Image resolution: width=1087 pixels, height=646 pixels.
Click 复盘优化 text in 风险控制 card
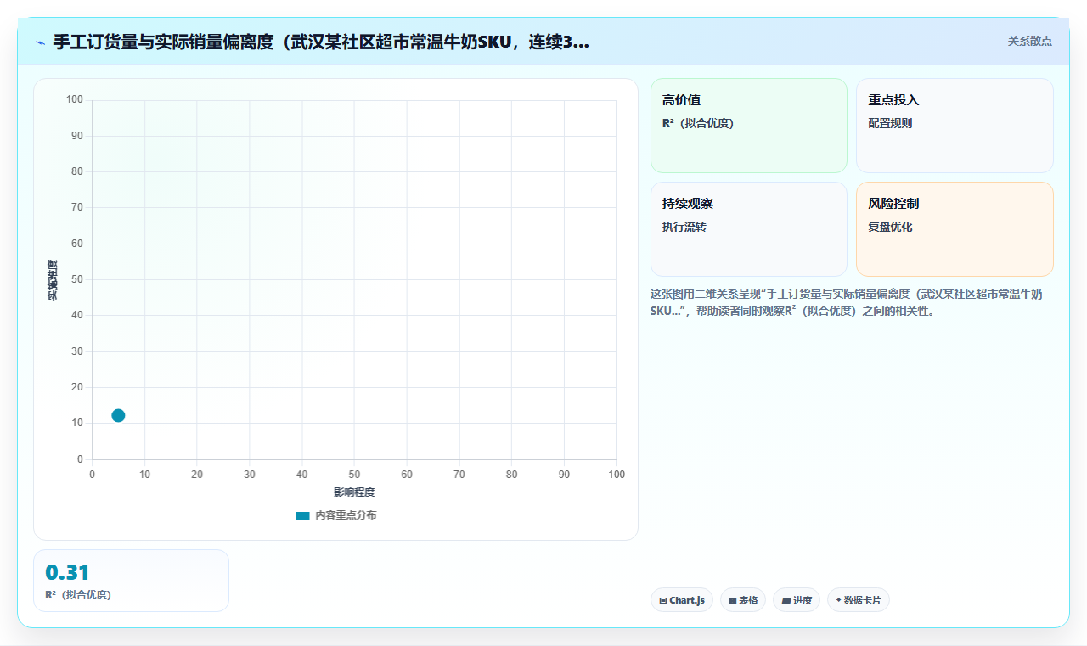click(x=890, y=227)
